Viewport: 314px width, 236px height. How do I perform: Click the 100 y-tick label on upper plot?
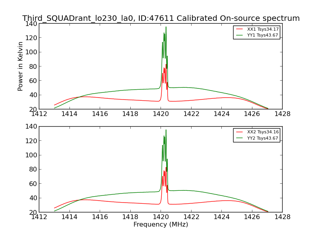click(31, 52)
